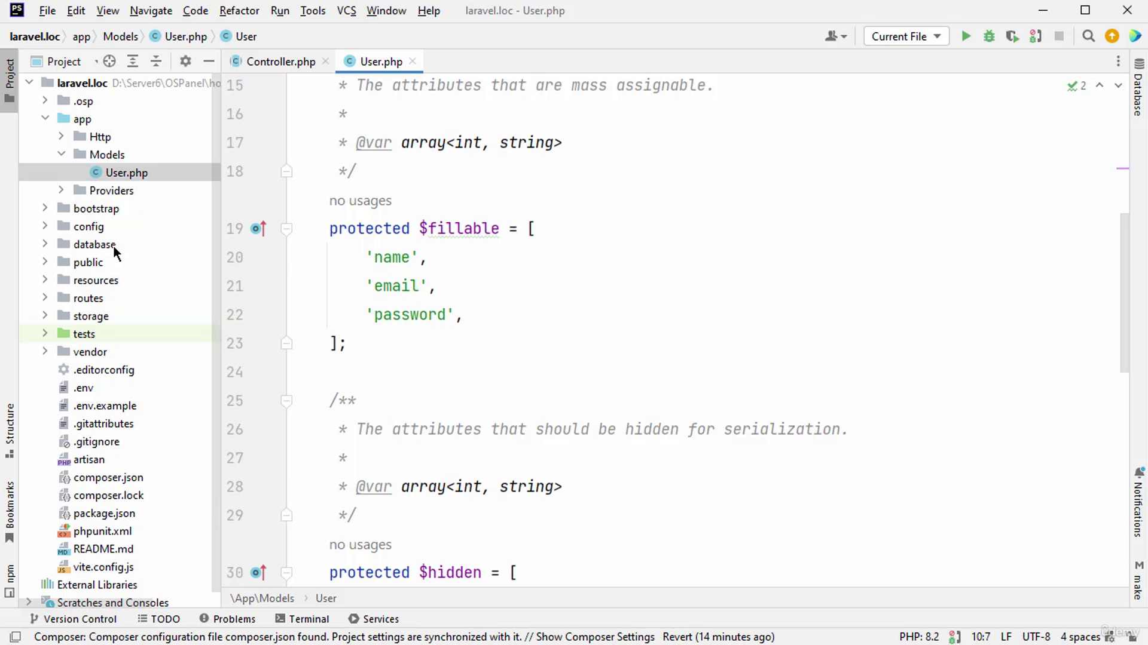The height and width of the screenshot is (645, 1148).
Task: Click the editor vertical scrollbar
Action: tap(1124, 293)
